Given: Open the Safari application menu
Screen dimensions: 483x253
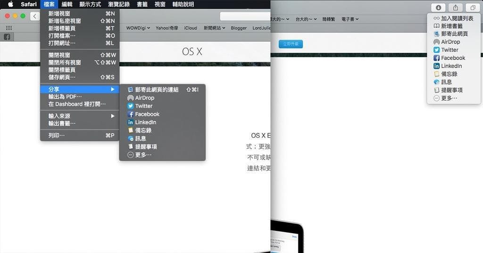Looking at the screenshot, I should pyautogui.click(x=29, y=4).
